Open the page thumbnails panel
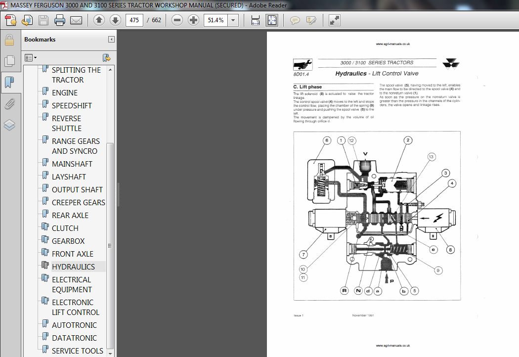This screenshot has height=357, width=519. (x=9, y=61)
